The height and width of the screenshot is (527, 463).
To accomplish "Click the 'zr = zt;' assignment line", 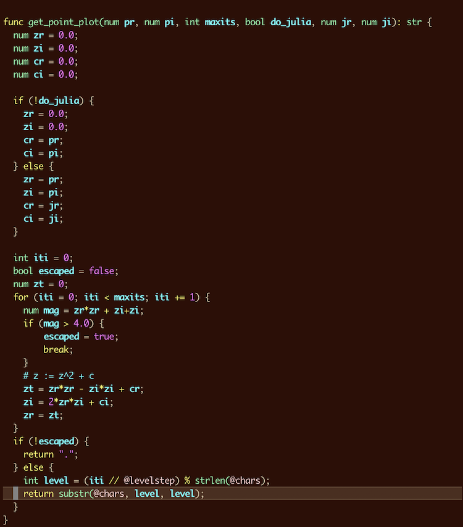I will (43, 415).
